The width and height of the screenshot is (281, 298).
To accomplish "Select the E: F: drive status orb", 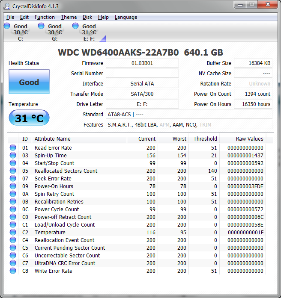I will point(75,26).
